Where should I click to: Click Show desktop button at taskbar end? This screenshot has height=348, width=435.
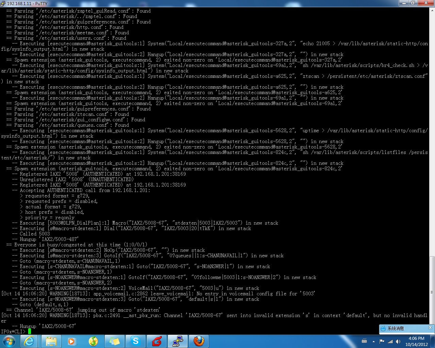pyautogui.click(x=432, y=341)
